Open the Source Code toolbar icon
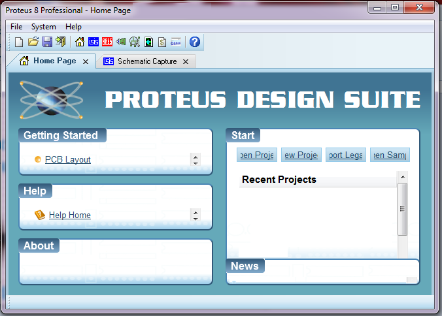This screenshot has width=442, height=316. coord(176,42)
